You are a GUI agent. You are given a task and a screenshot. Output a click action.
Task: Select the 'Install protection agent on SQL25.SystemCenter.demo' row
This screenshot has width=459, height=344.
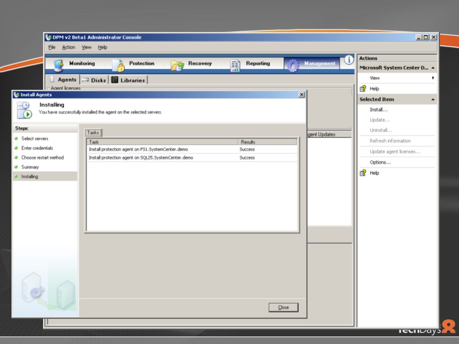click(192, 158)
